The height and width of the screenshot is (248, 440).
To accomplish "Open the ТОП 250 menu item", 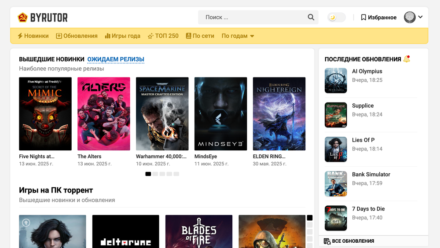I will (x=163, y=36).
